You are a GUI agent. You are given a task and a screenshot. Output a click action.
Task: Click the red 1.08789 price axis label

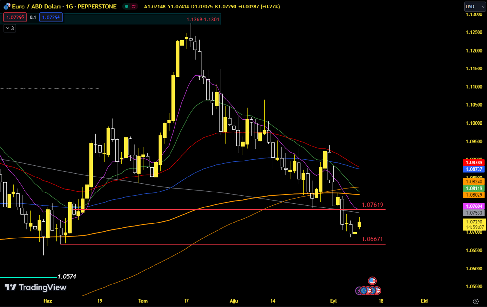pos(474,162)
